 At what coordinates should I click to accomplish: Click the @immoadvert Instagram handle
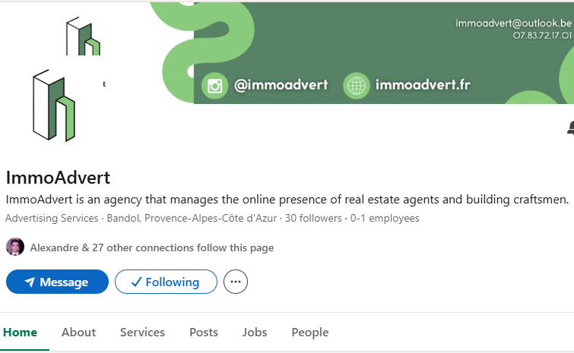pos(281,85)
